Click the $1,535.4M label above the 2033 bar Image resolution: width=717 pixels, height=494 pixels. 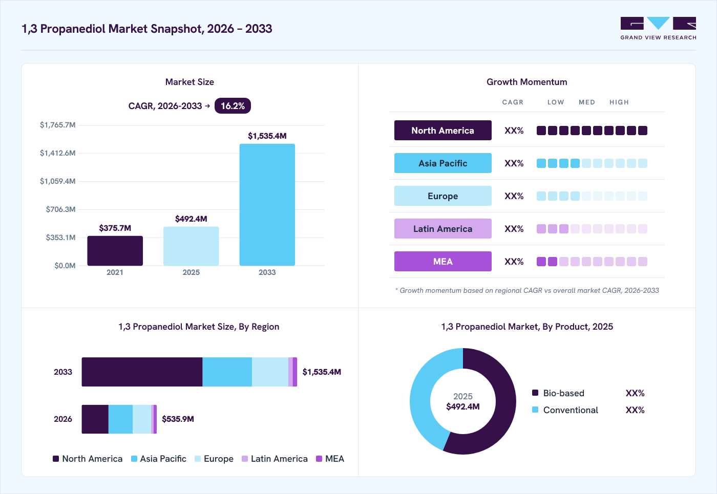[x=267, y=136]
